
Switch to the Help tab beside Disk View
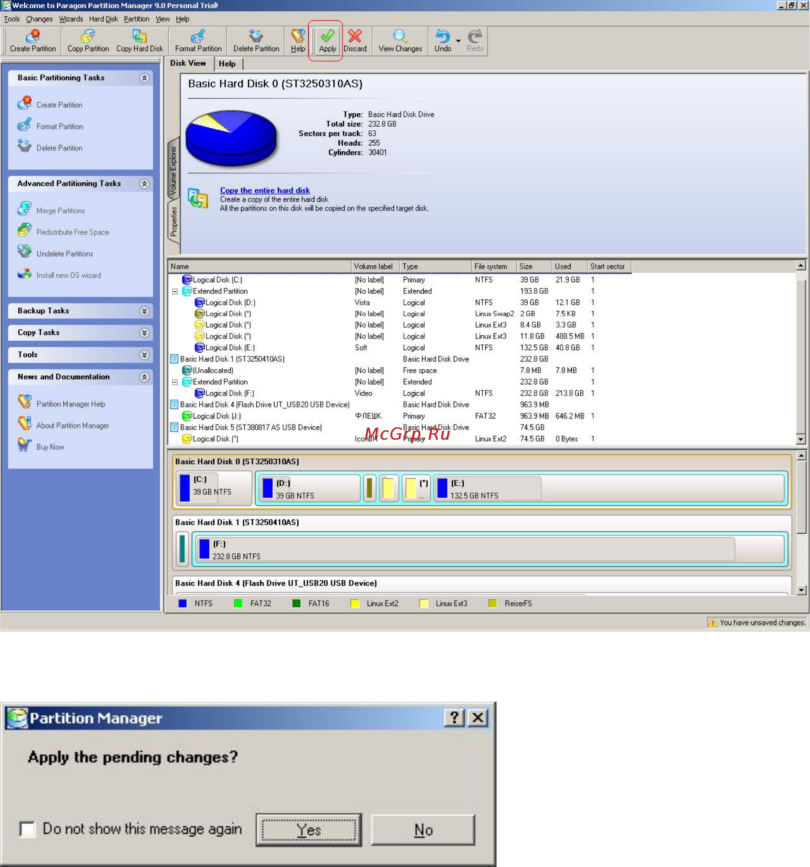click(227, 64)
